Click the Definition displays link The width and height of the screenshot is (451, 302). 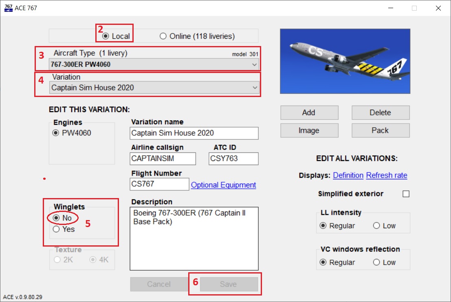coord(348,175)
